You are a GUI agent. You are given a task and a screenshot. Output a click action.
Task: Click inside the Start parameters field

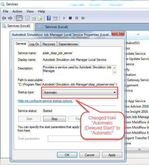(x=82, y=139)
